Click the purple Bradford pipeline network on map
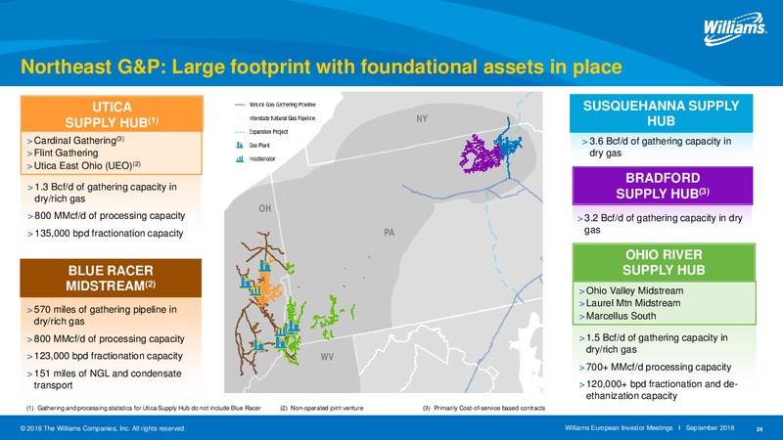Viewport: 783px width, 440px height. 479,154
